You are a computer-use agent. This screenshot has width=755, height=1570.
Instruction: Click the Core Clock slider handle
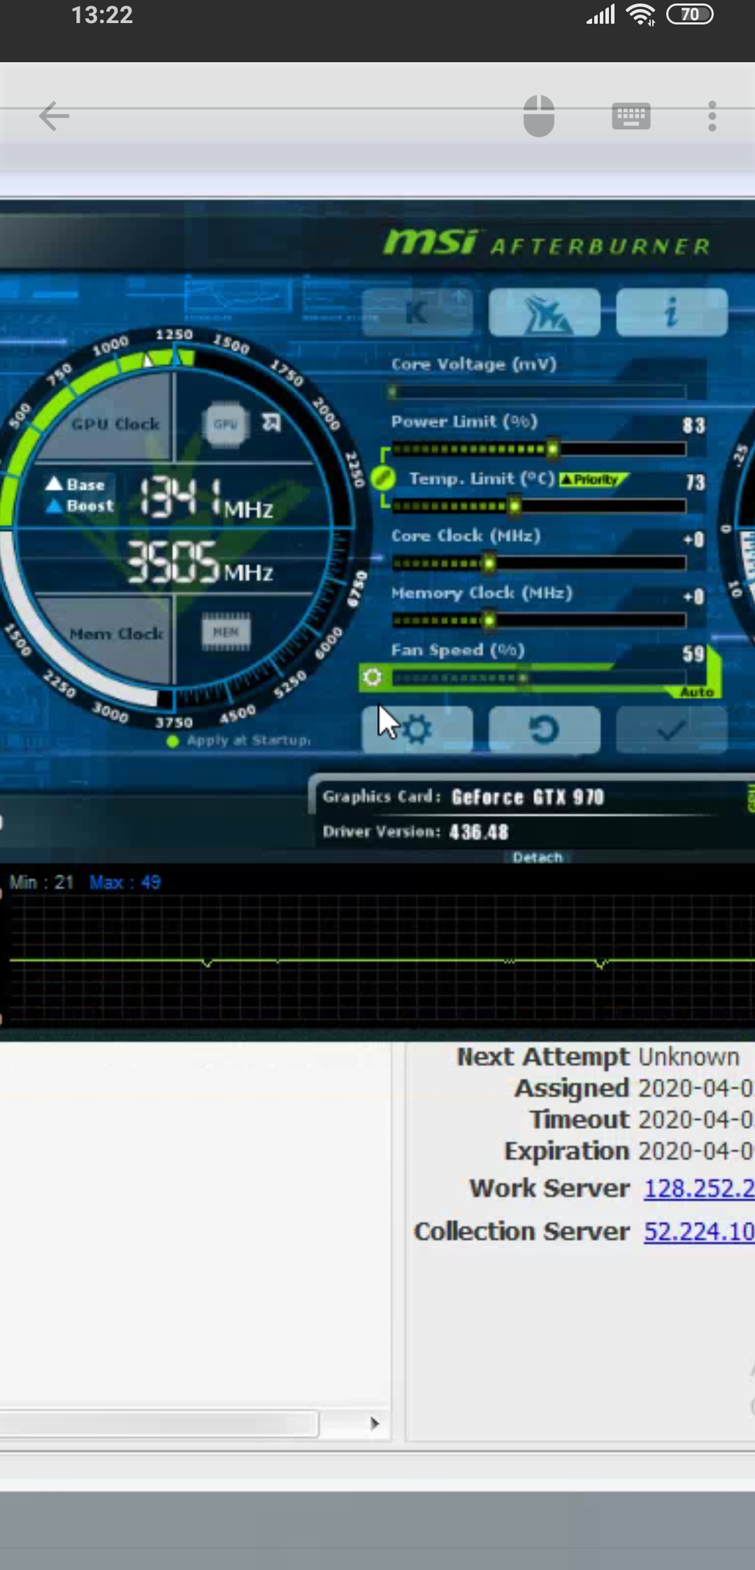(489, 563)
